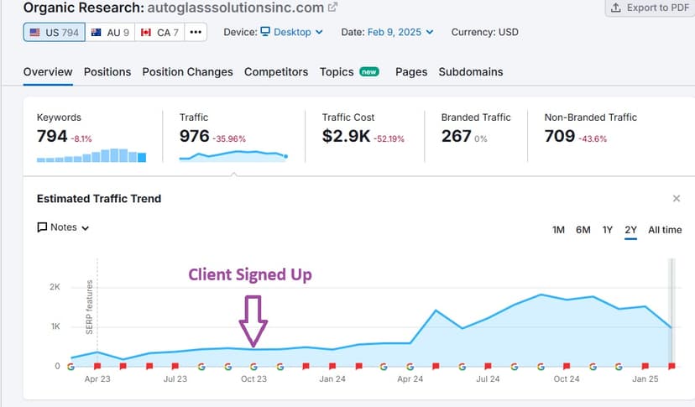Select the All time range

(x=665, y=230)
